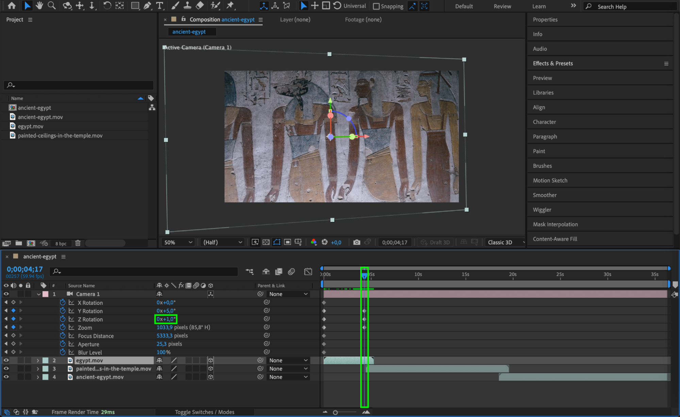This screenshot has height=417, width=680.
Task: Select the Hand tool
Action: point(39,5)
